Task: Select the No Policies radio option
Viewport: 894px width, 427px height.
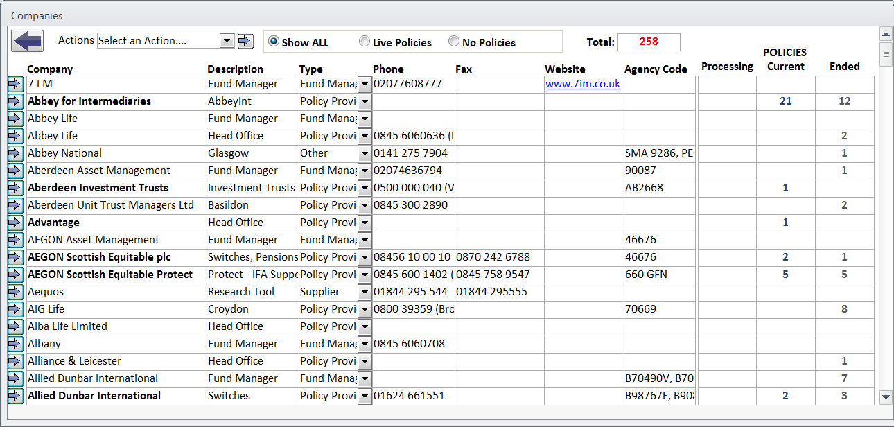Action: click(454, 42)
